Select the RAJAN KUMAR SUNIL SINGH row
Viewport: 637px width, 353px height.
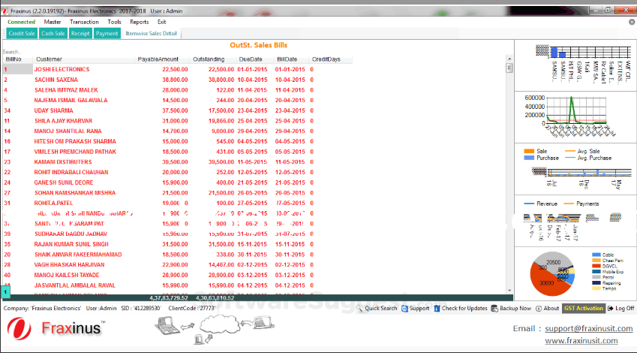tap(177, 244)
